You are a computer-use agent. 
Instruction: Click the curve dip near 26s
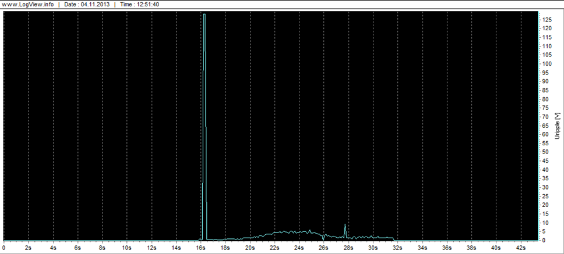point(323,239)
